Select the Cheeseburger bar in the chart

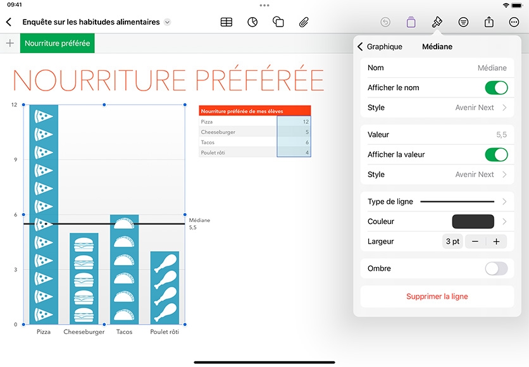tap(84, 278)
